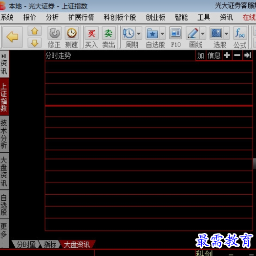Select the 大盘资讯 sidebar tab

pos(4,171)
